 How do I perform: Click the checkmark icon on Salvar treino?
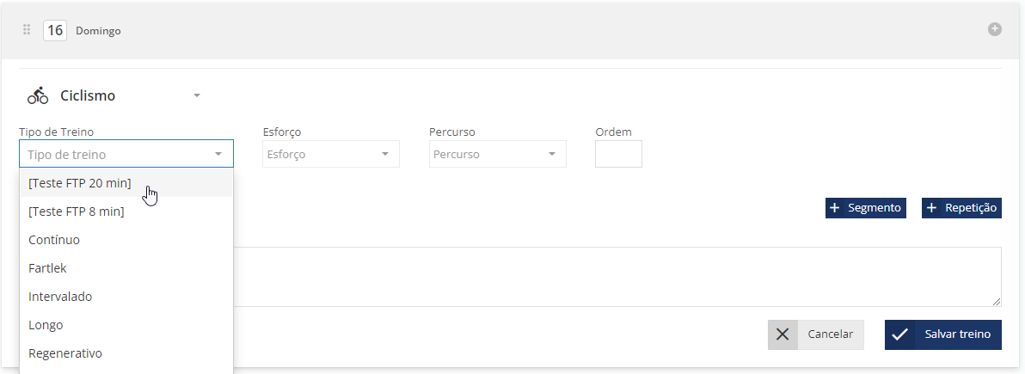pos(900,334)
